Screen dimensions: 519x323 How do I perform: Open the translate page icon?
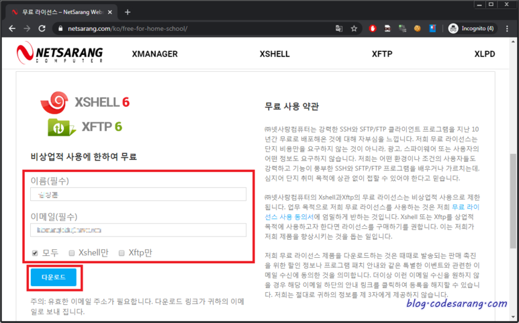[x=339, y=29]
